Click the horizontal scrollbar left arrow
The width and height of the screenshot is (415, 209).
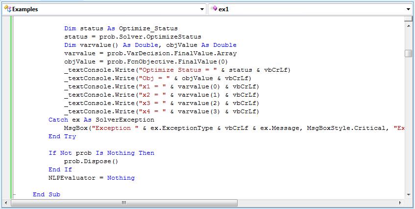[6, 203]
